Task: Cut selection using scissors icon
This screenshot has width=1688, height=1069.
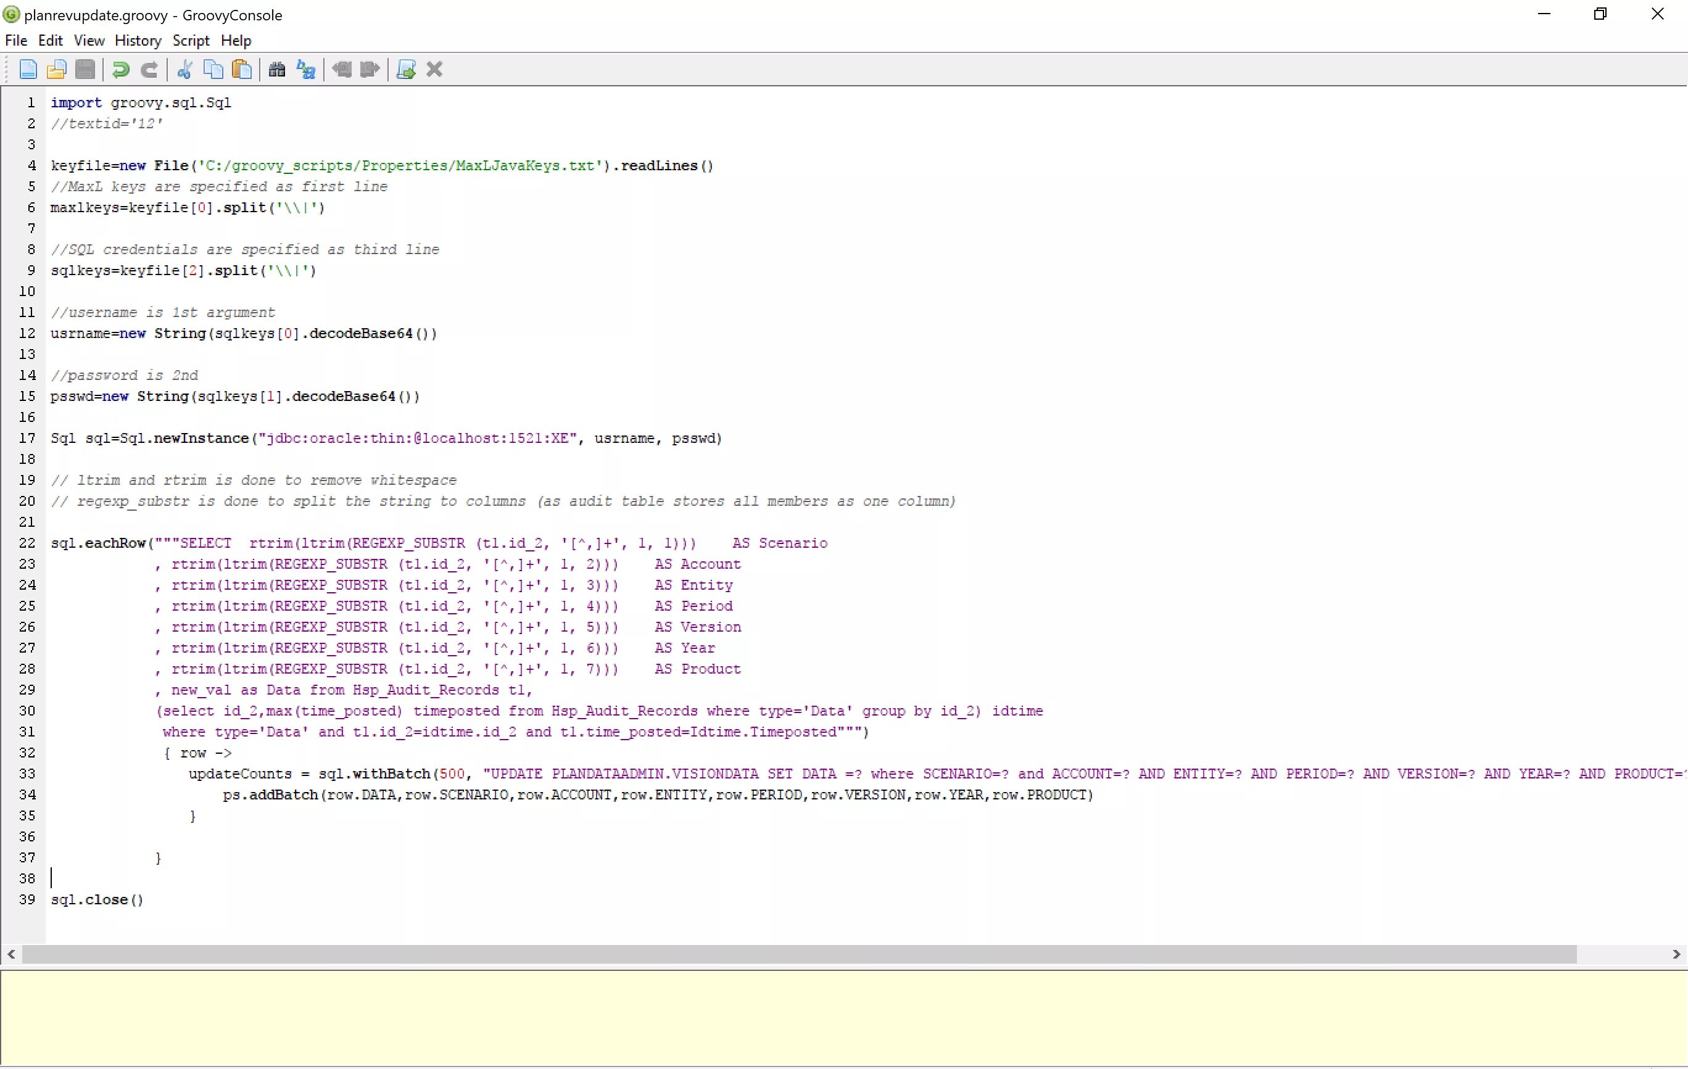Action: 184,70
